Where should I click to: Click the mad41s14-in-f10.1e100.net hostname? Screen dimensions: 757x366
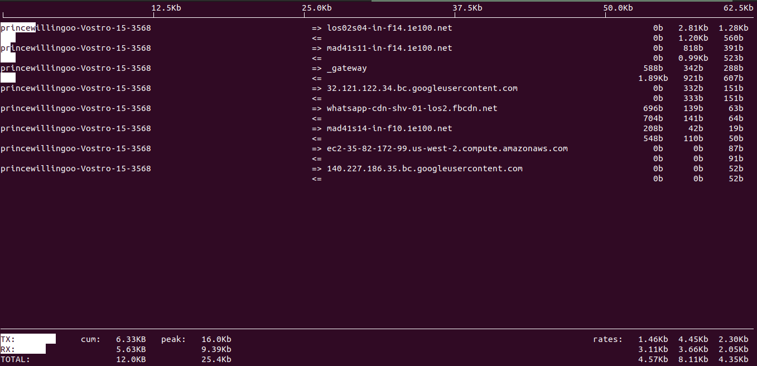(x=389, y=128)
